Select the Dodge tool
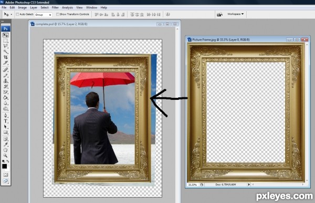 (x=6, y=109)
